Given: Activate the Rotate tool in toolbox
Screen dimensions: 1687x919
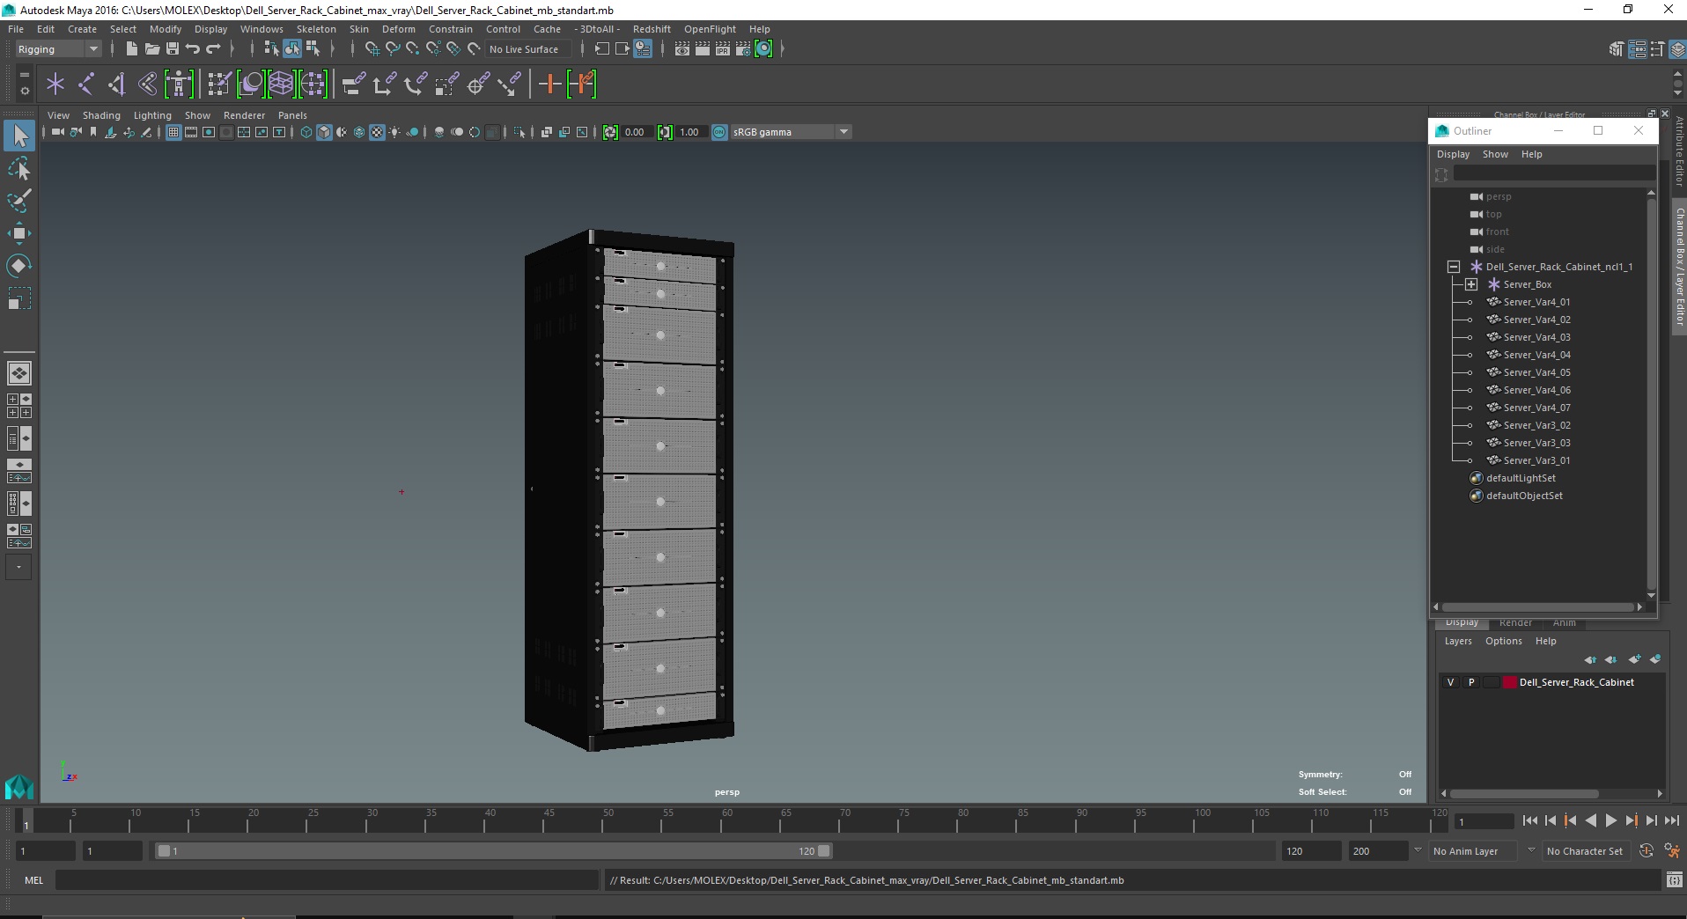Looking at the screenshot, I should [x=19, y=266].
